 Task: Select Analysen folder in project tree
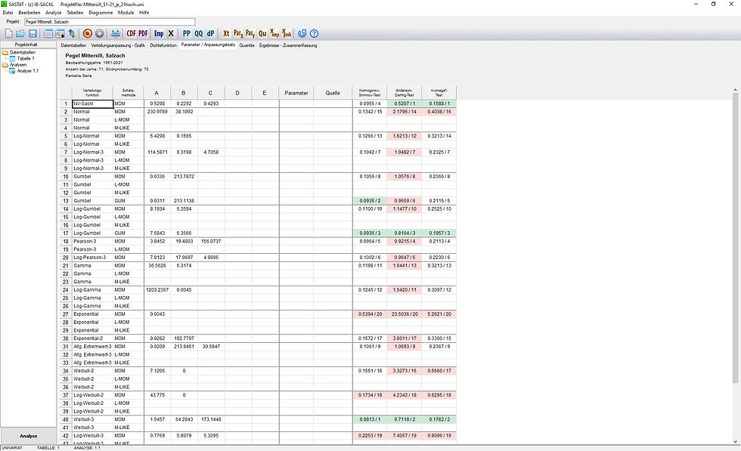18,65
